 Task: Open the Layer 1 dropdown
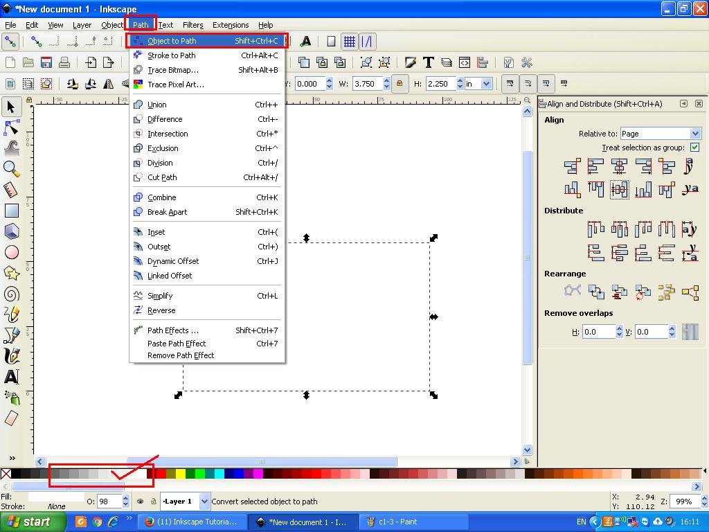click(186, 502)
